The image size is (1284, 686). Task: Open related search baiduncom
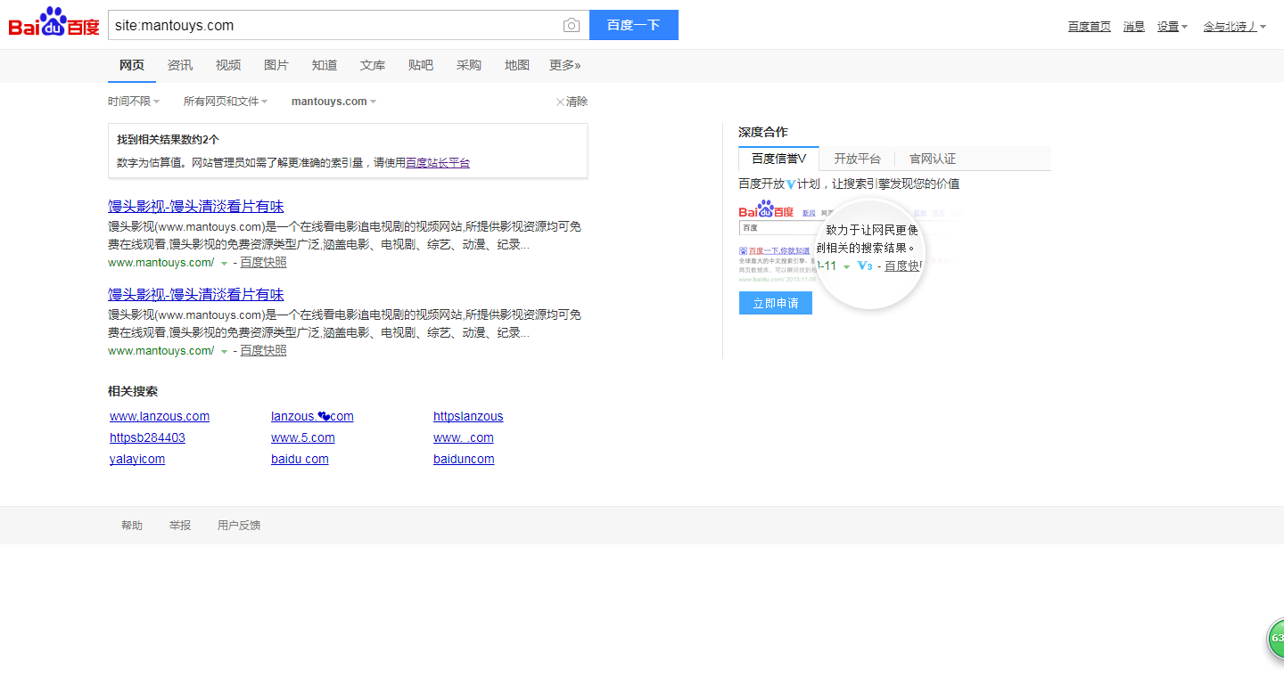pyautogui.click(x=464, y=459)
